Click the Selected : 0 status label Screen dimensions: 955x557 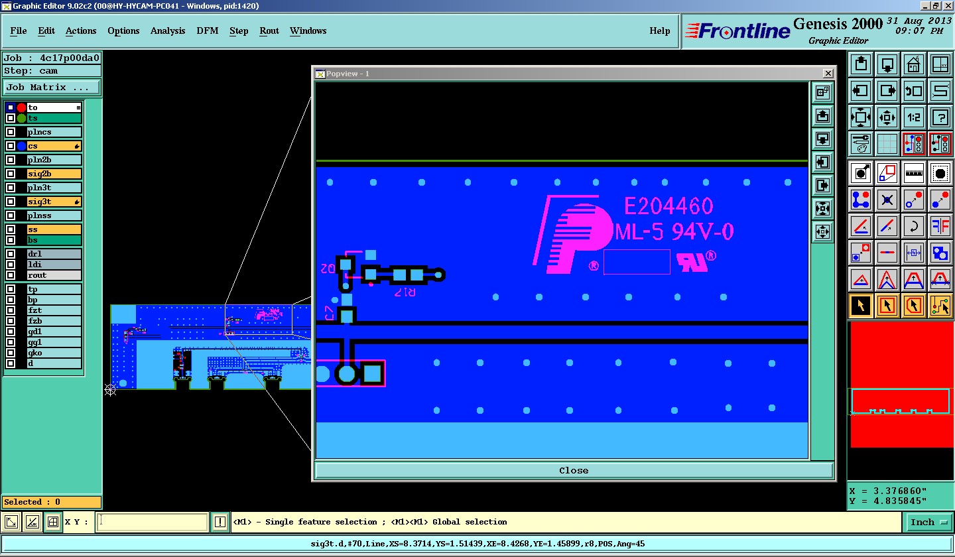pos(52,502)
